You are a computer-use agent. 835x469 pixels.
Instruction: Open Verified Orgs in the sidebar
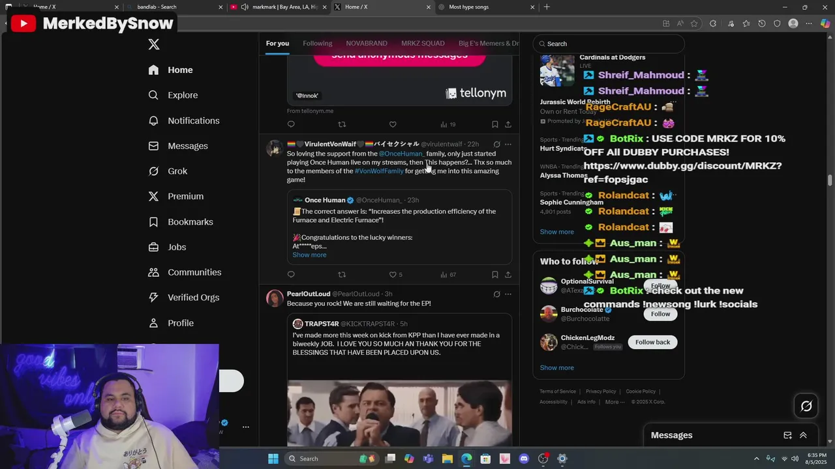coord(183,298)
